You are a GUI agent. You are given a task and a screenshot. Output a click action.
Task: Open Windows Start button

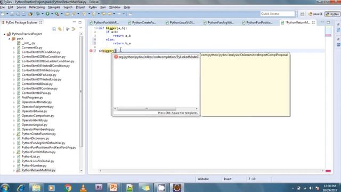pyautogui.click(x=5, y=188)
